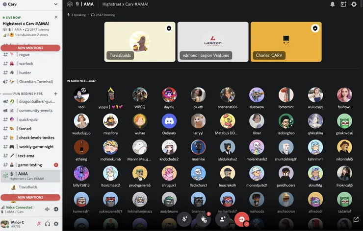Open User Settings gear near Minor C
The width and height of the screenshot is (363, 231).
(56, 224)
